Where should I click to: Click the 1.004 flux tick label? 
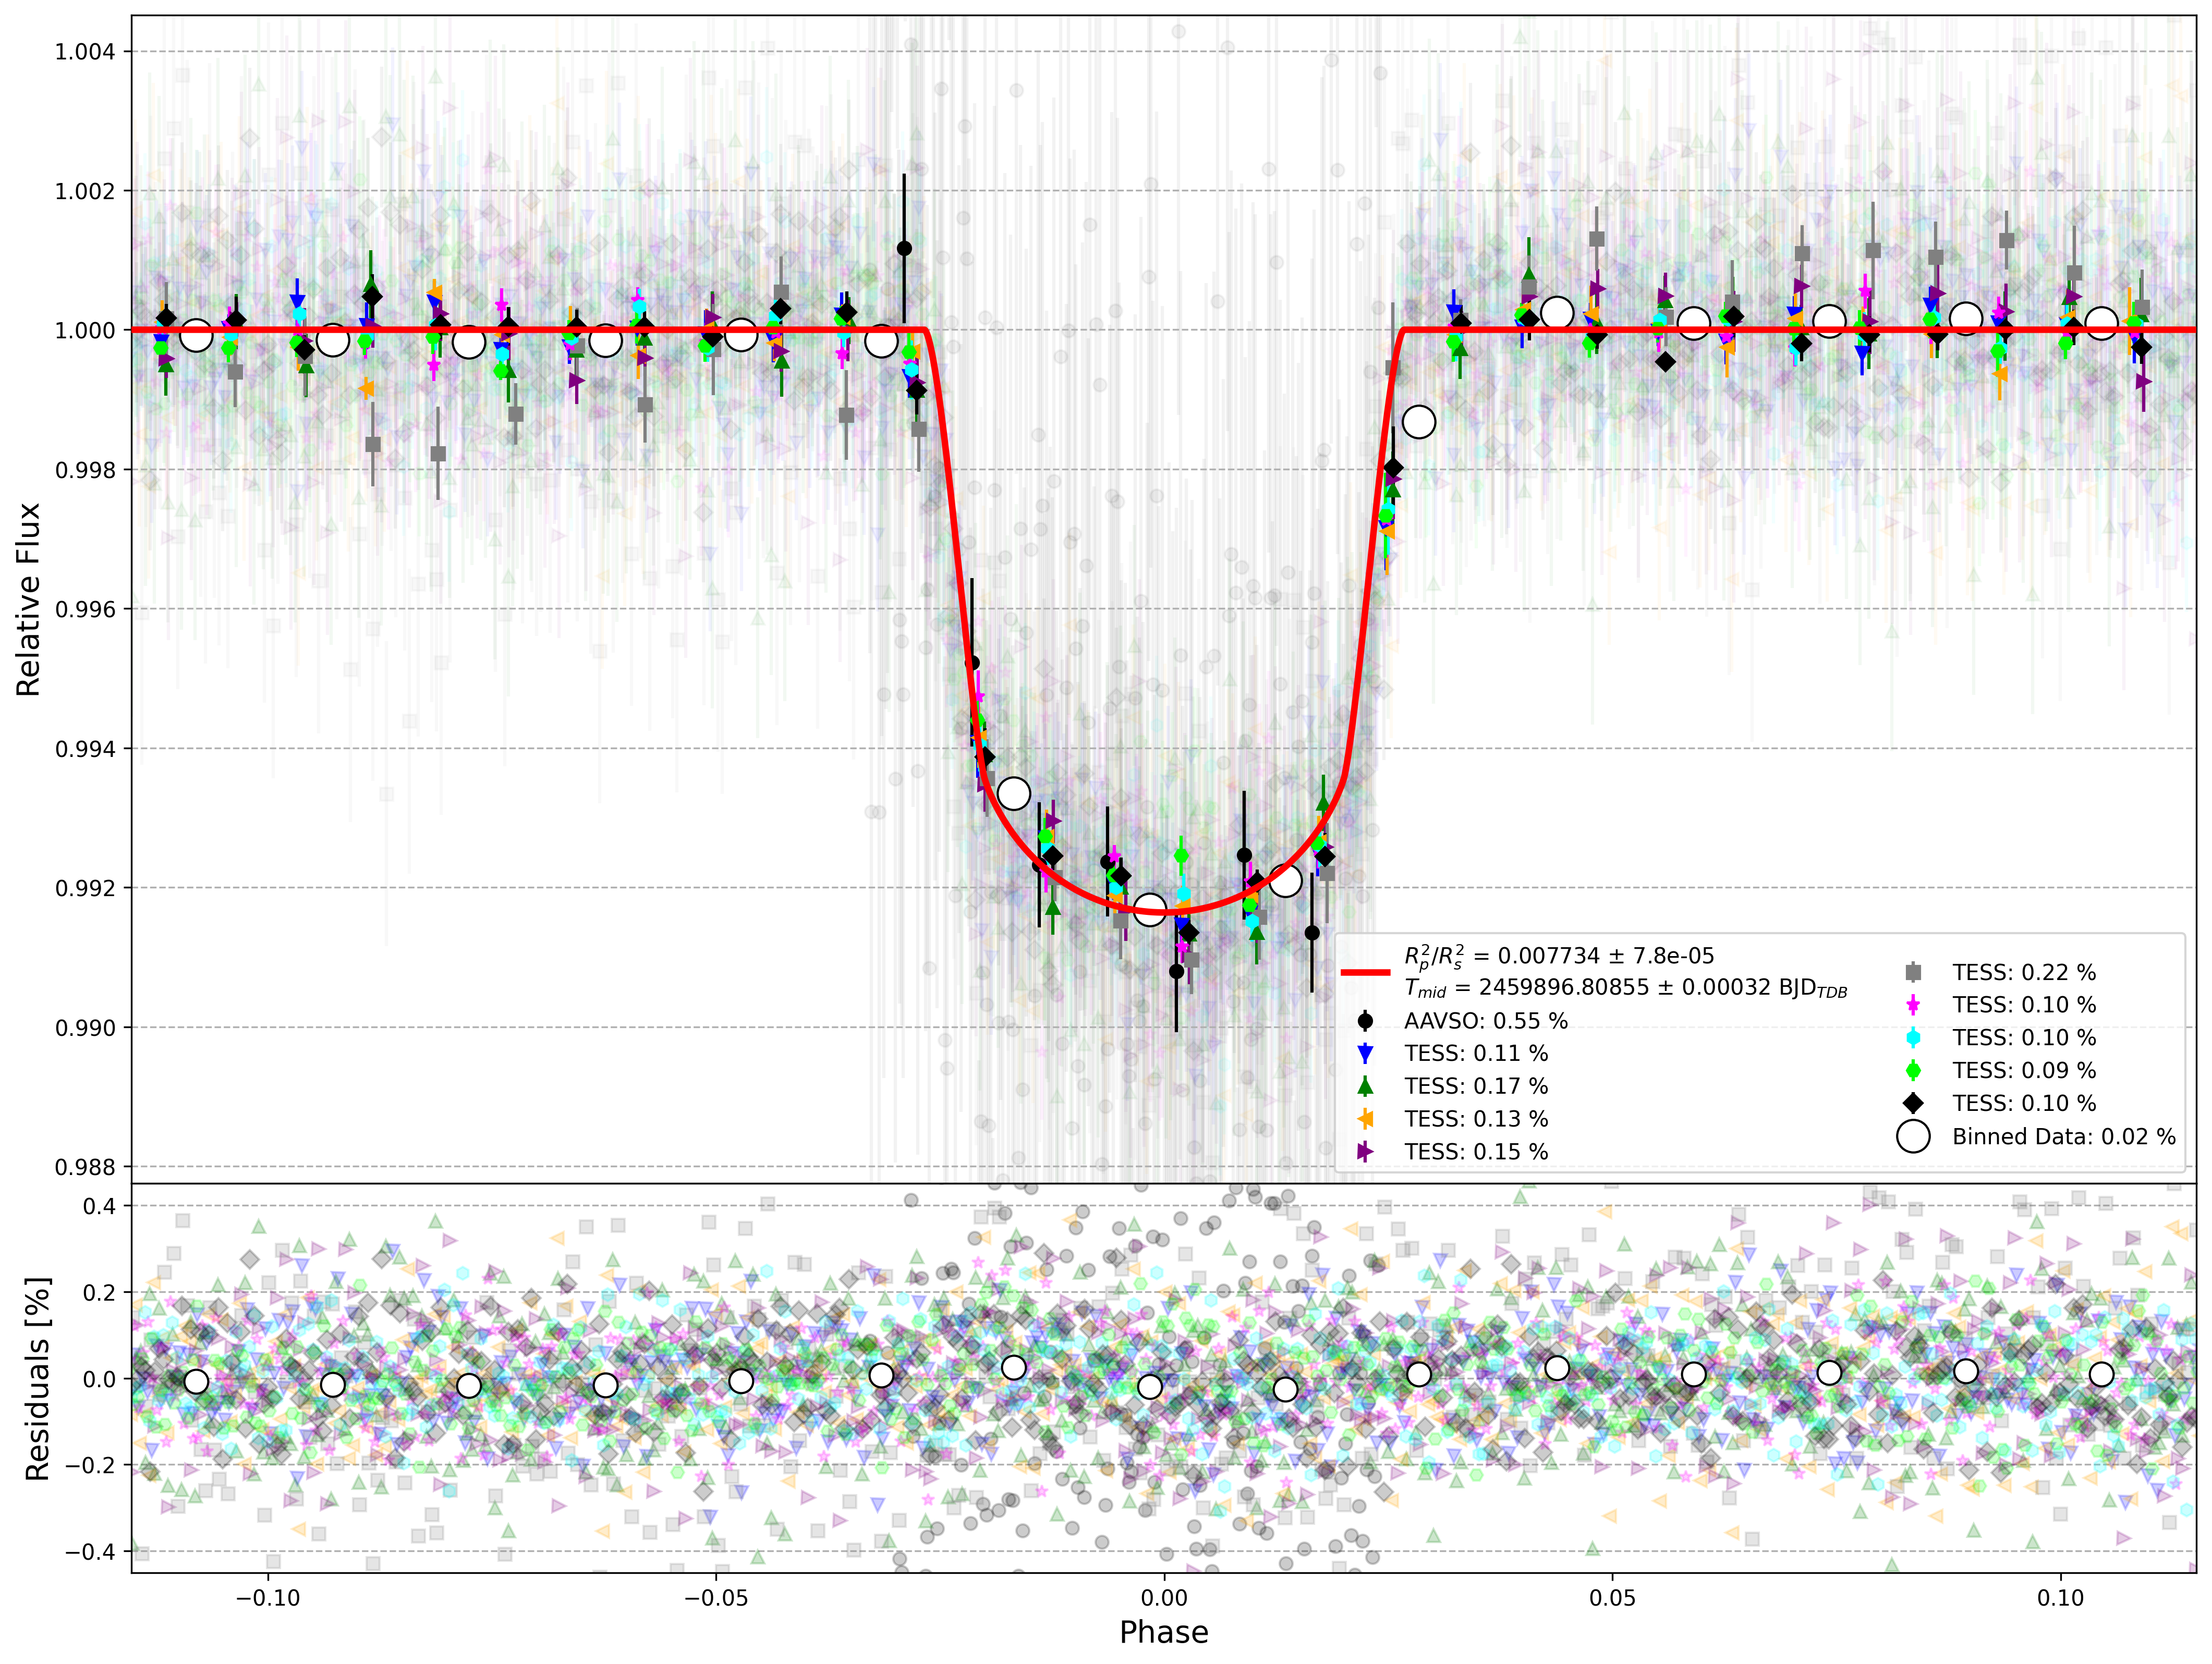point(85,52)
